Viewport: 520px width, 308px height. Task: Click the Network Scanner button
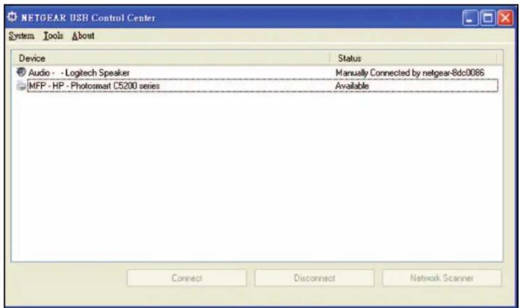click(441, 278)
